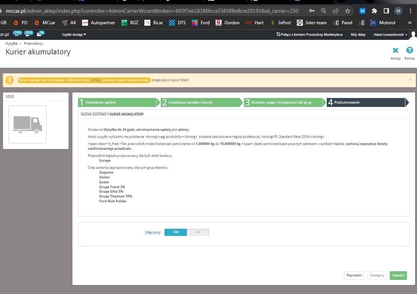Click the Wysyłka breadcrumb
The image size is (417, 294).
tap(11, 44)
